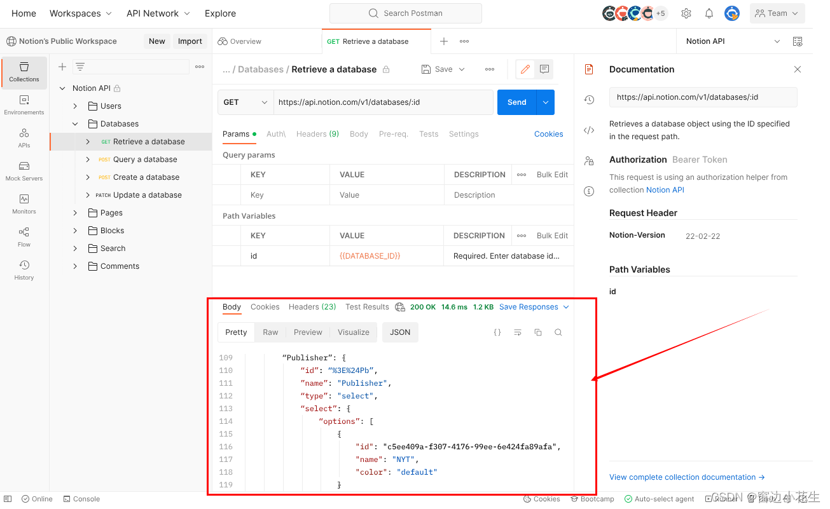Click the Send button

[x=517, y=102]
